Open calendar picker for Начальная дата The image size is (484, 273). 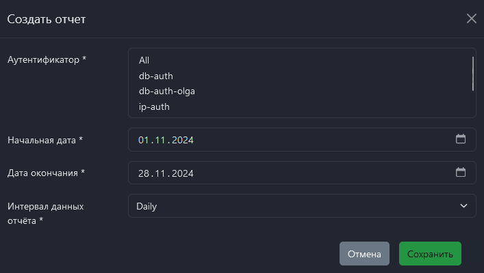[x=461, y=139]
